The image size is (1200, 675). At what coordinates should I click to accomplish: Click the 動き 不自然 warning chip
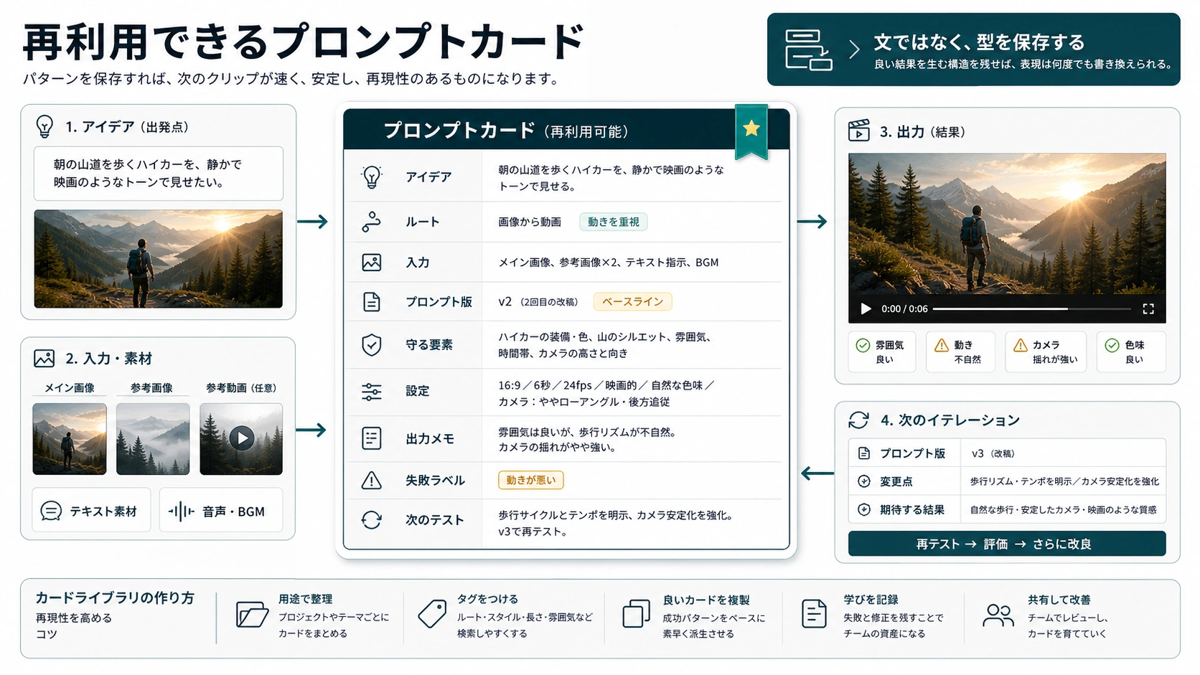click(x=960, y=351)
